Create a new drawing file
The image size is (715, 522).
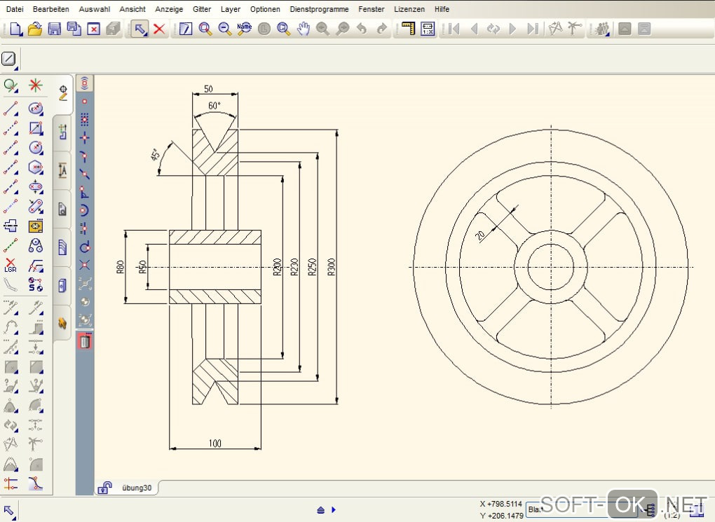[x=15, y=29]
